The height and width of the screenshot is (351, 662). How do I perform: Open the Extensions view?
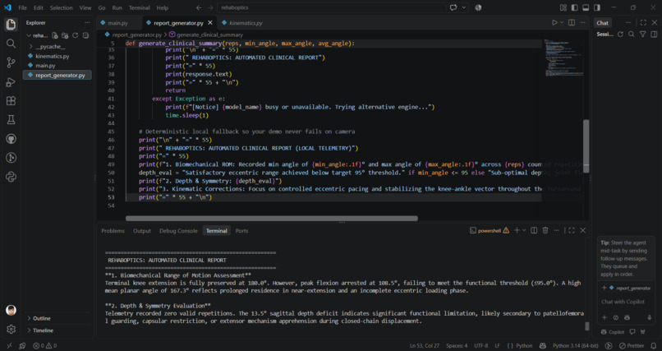[11, 101]
